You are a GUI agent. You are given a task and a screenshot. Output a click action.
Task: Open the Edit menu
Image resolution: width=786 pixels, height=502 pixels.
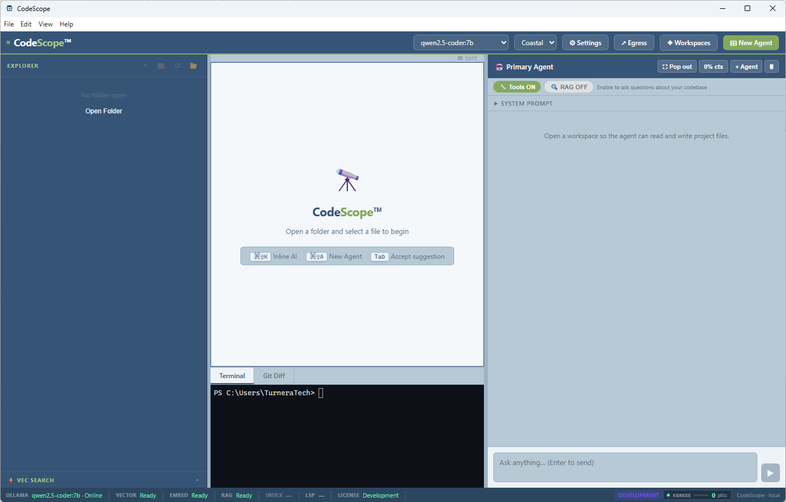[26, 24]
